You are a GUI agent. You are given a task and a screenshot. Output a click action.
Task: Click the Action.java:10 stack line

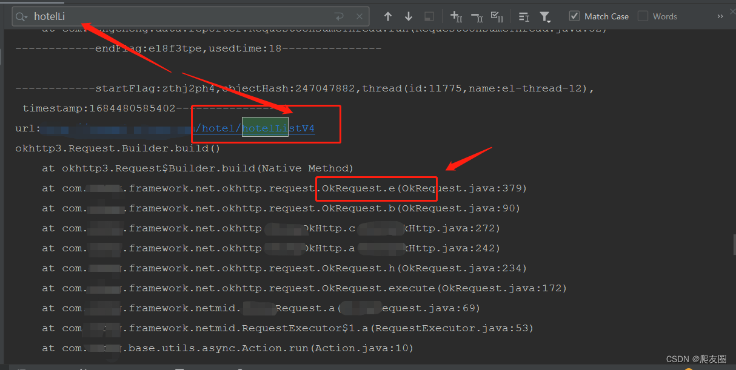[227, 348]
